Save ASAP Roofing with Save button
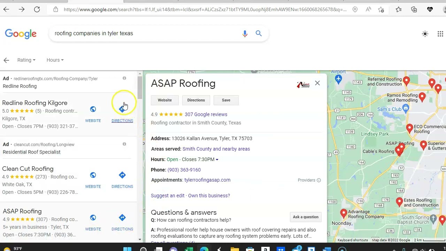446x251 pixels. click(226, 100)
